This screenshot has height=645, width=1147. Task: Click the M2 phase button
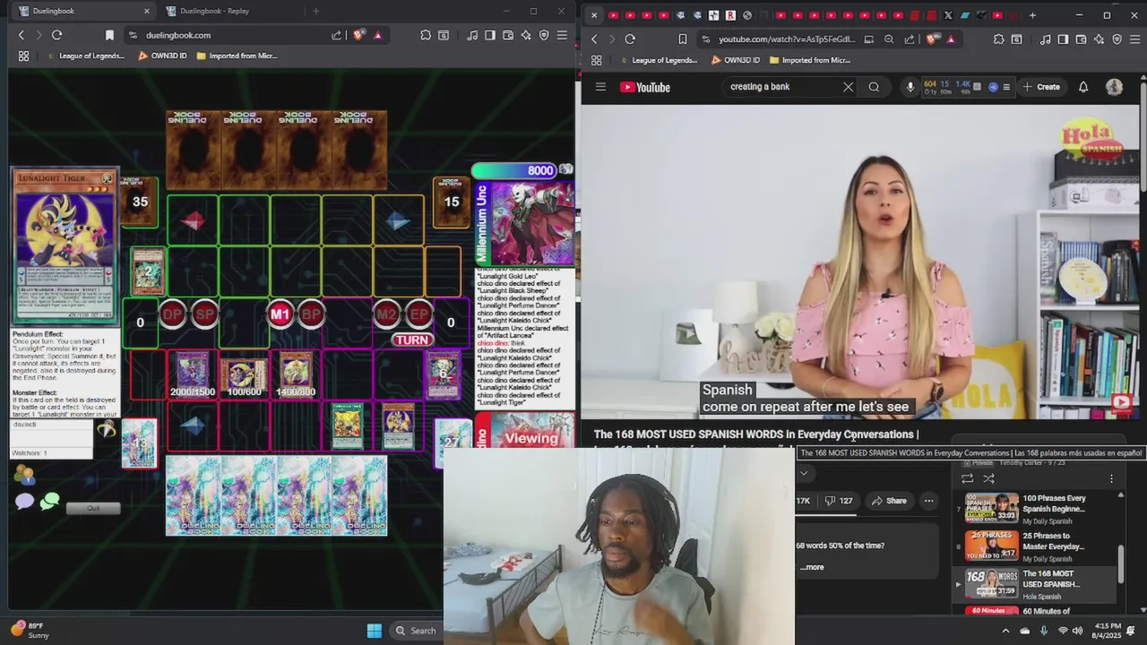386,314
